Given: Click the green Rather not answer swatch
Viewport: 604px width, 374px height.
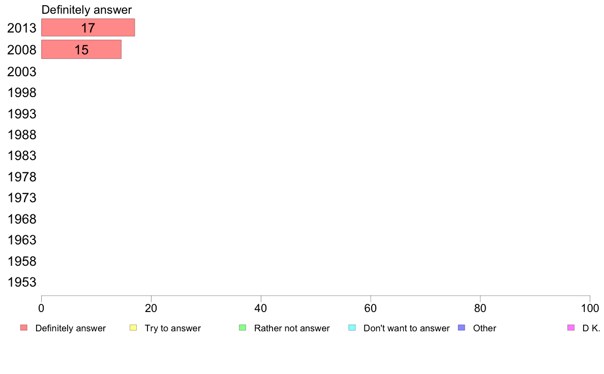Looking at the screenshot, I should (x=243, y=328).
